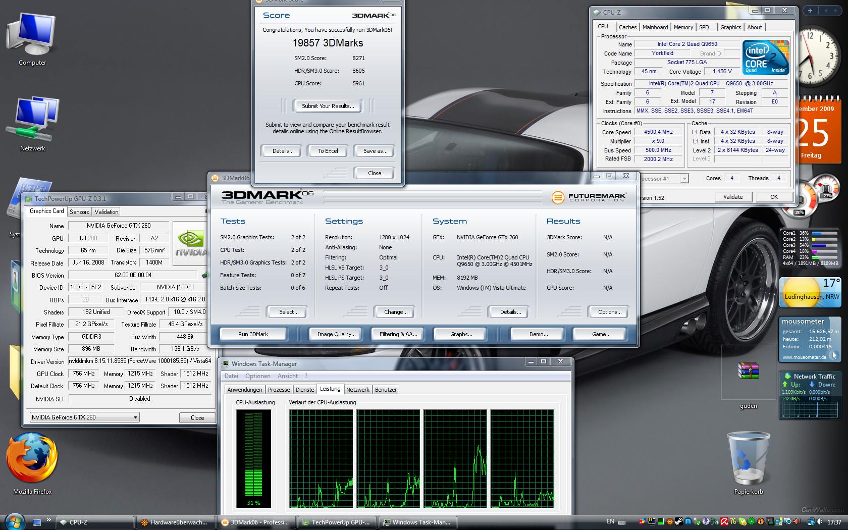Click the NVIDIA logo in GPU-Z
The image size is (848, 530).
190,242
